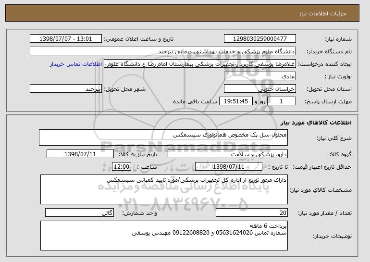
Task: Click the quantity field showing 20
Action: click(252, 212)
